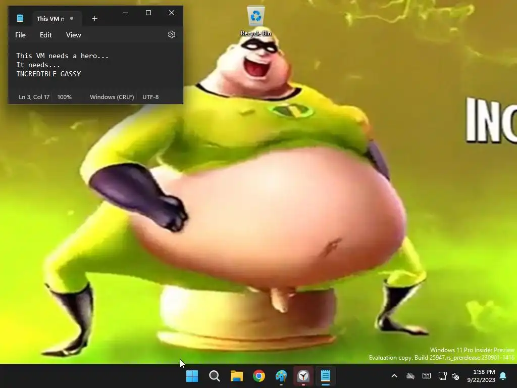Viewport: 517px width, 388px height.
Task: Click the text line 'INCREDIBLE GASSY'
Action: click(48, 74)
